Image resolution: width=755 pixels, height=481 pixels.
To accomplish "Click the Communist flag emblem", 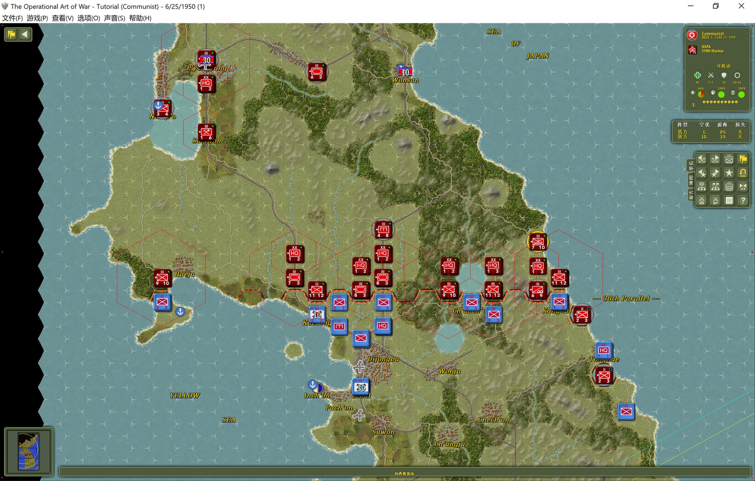I will point(692,35).
